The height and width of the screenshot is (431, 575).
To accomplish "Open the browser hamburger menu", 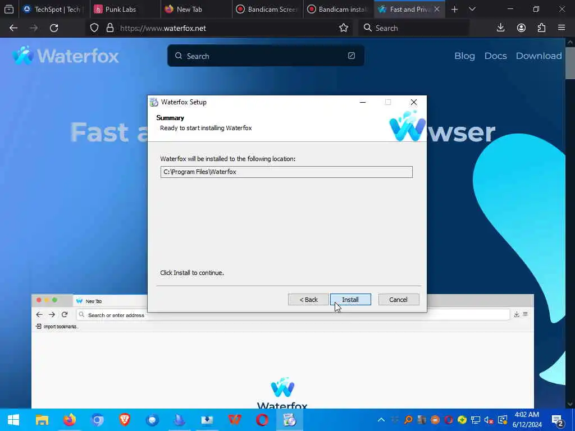I will point(562,28).
